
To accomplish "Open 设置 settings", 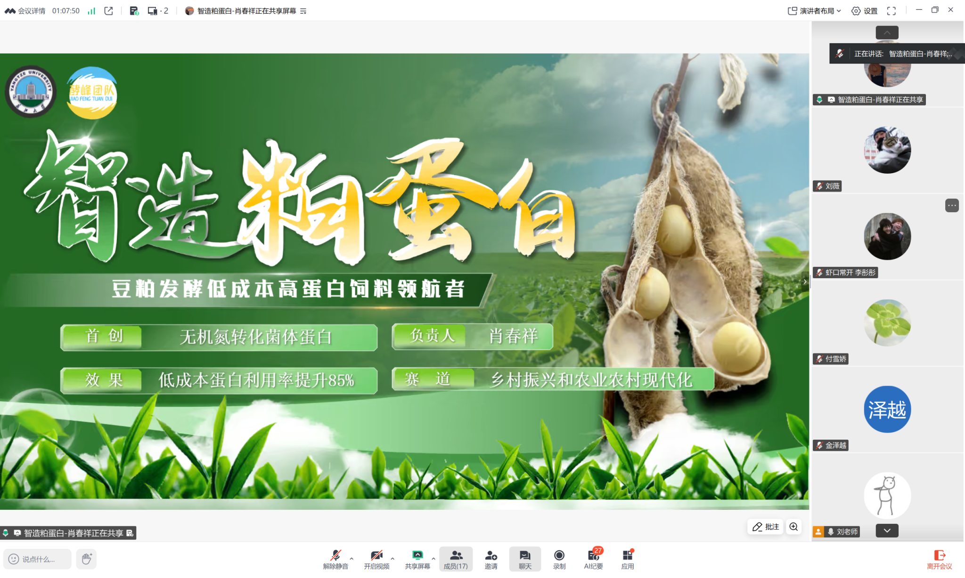I will 865,11.
